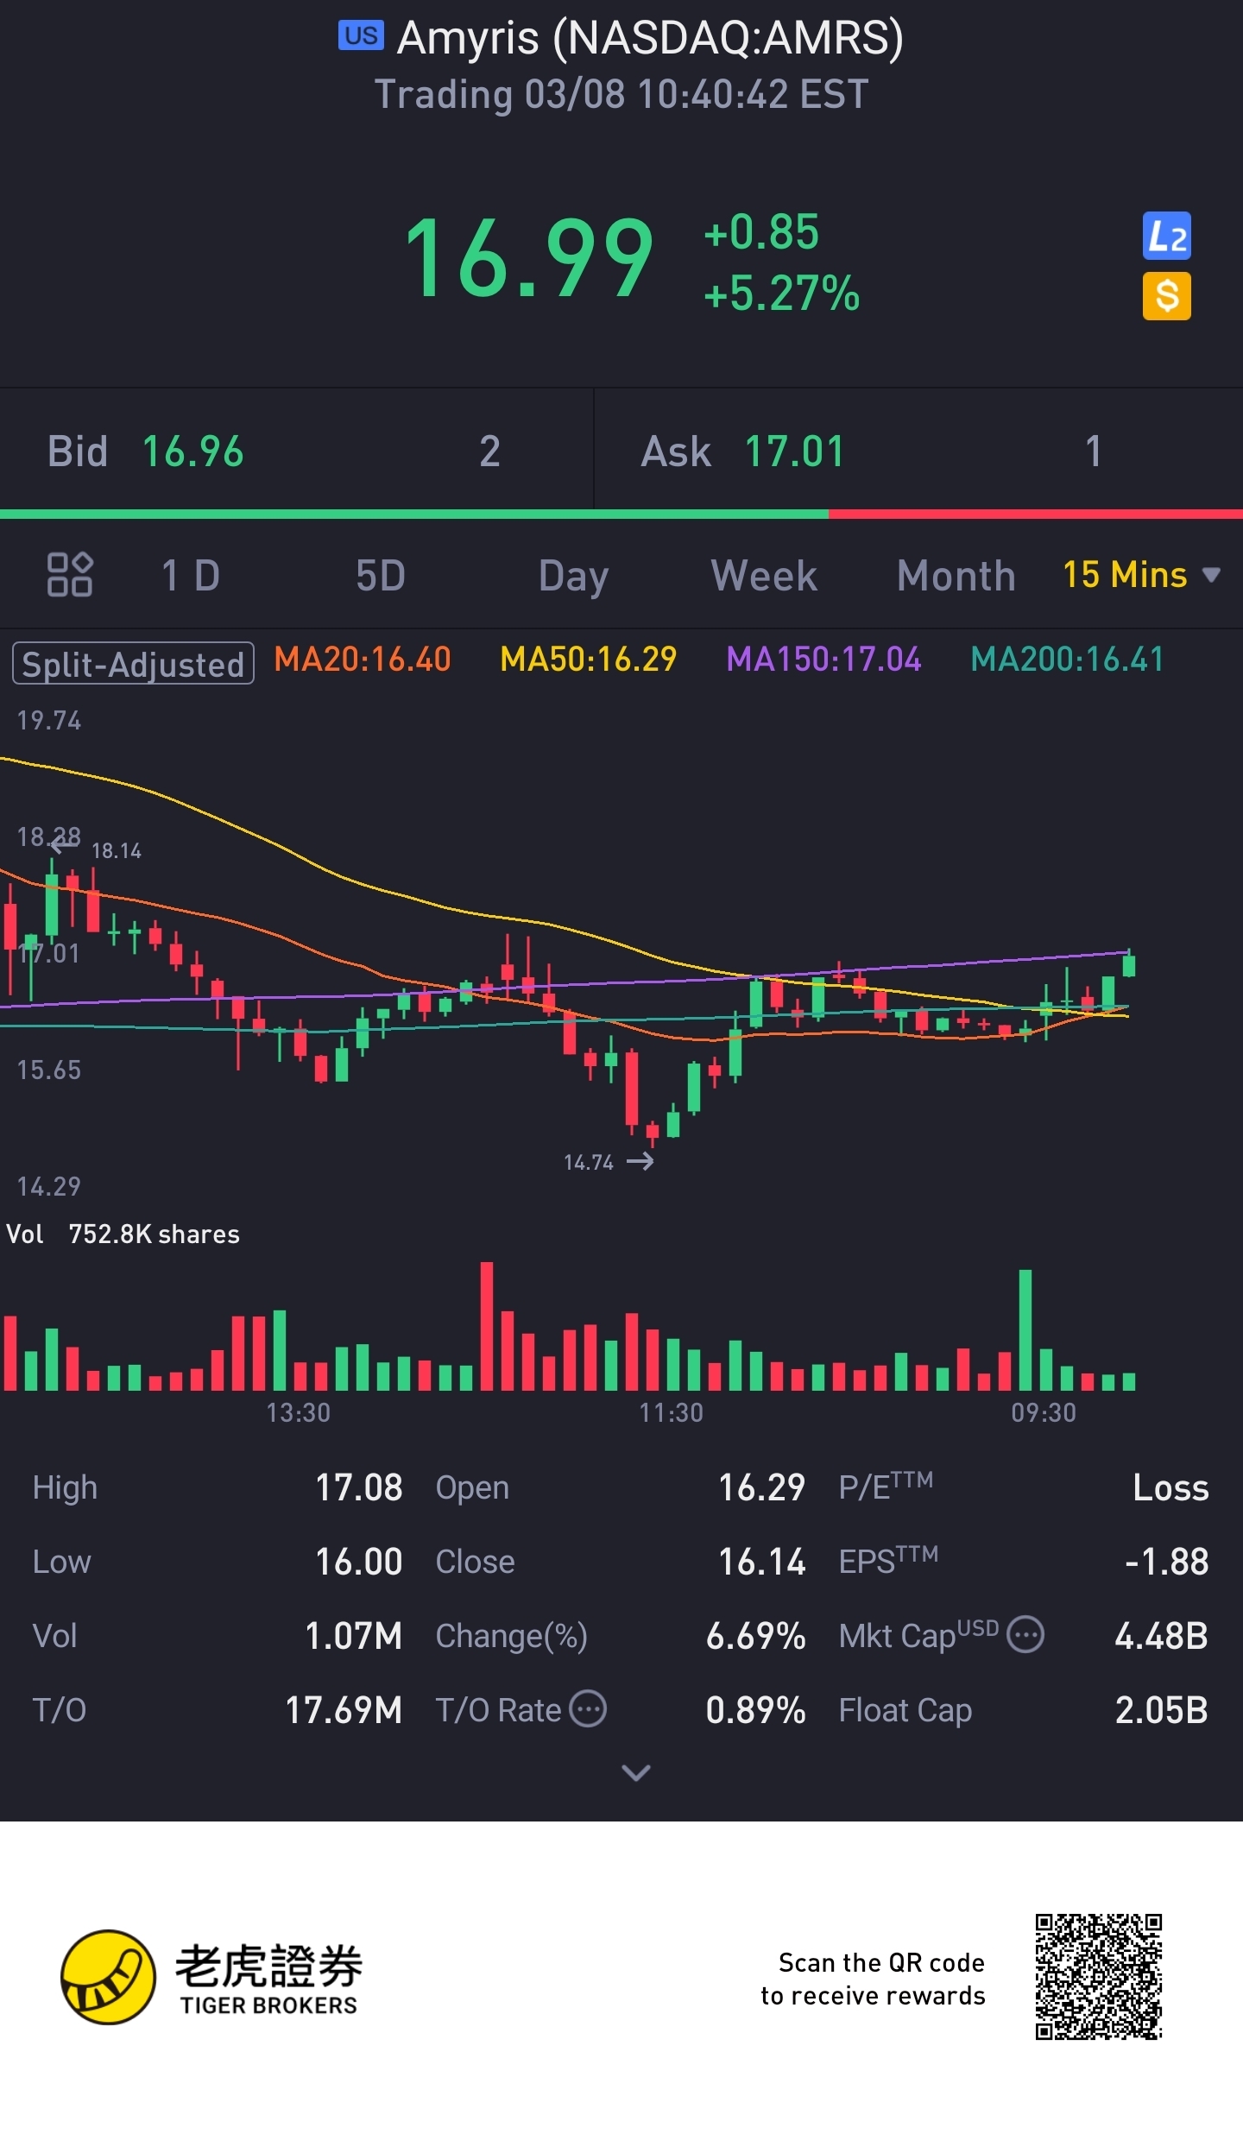Select the Month chart tab
This screenshot has height=2134, width=1243.
[x=956, y=576]
